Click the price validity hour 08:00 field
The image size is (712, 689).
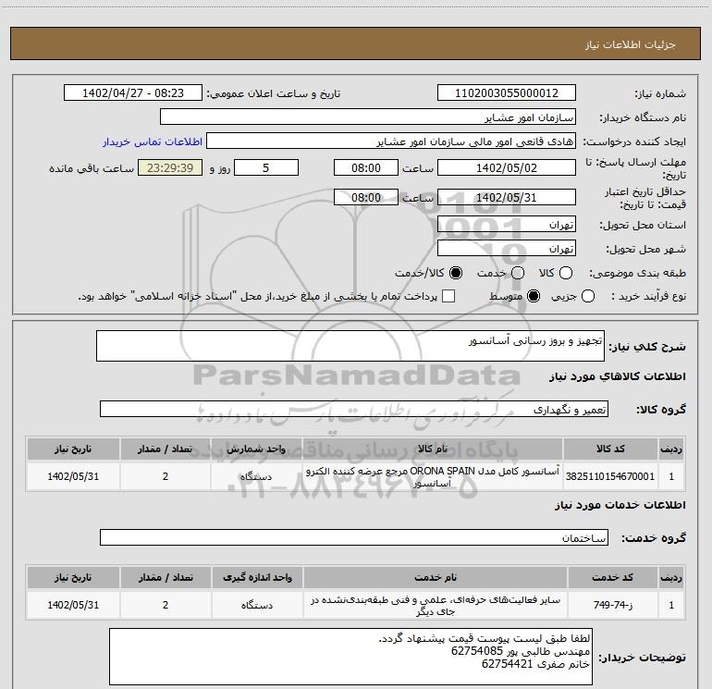(366, 197)
